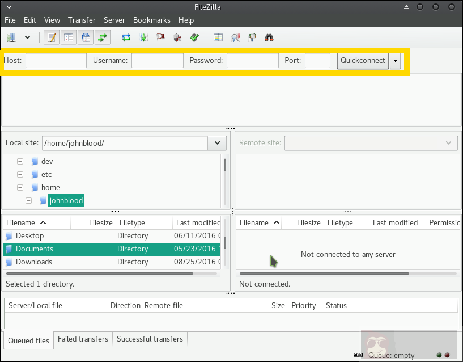This screenshot has height=362, width=463.
Task: Toggle the message log display
Action: point(52,37)
